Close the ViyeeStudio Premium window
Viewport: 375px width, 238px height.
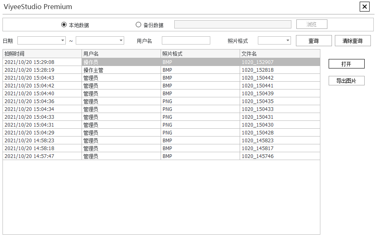pyautogui.click(x=364, y=7)
